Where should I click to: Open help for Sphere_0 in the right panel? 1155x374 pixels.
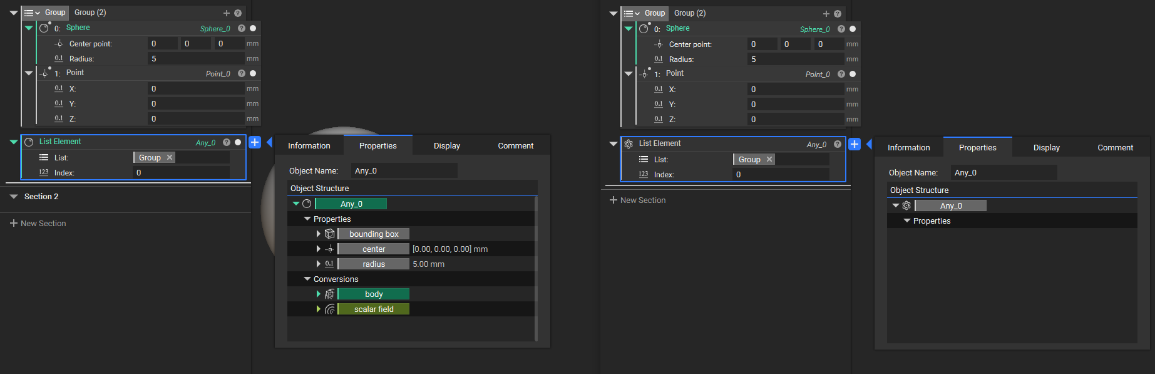[841, 29]
